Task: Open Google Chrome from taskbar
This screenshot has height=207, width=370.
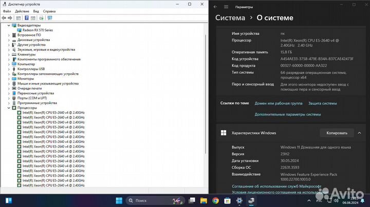Action: (215, 201)
